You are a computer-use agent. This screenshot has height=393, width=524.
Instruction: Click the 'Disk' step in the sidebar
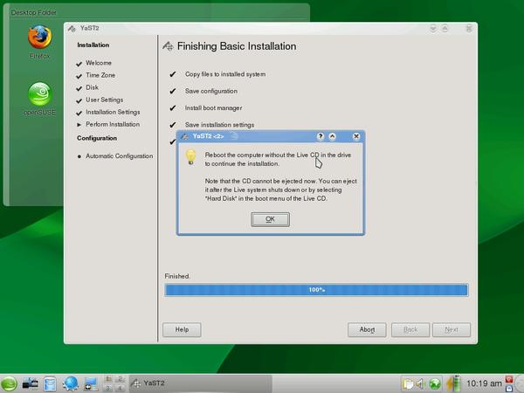point(92,87)
